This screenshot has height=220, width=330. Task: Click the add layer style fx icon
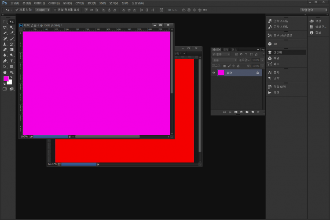[230, 112]
